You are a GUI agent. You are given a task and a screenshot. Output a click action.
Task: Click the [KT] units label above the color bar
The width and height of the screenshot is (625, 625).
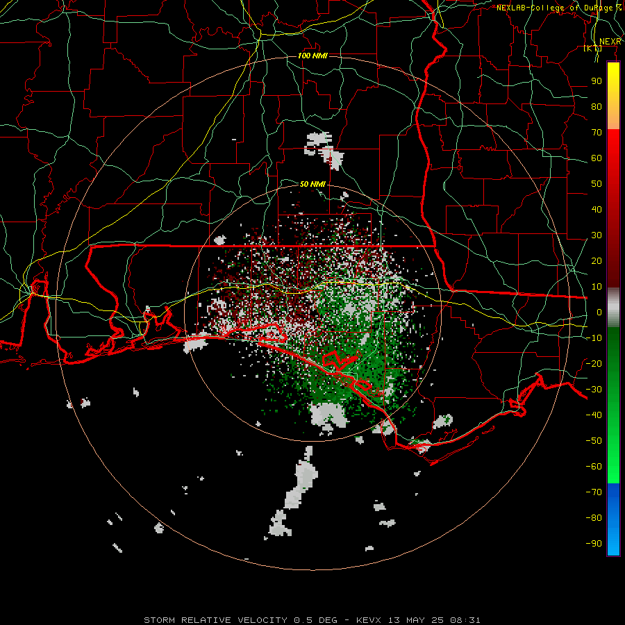click(593, 49)
